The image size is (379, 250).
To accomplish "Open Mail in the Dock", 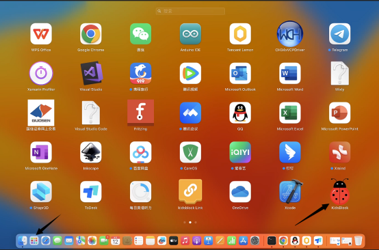I will [69, 240].
